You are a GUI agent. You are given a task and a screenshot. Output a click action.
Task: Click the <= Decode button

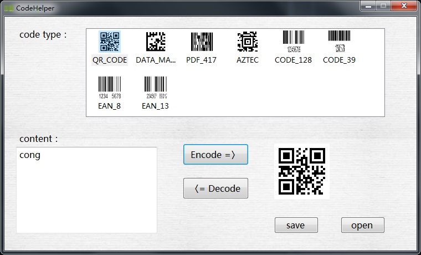215,188
